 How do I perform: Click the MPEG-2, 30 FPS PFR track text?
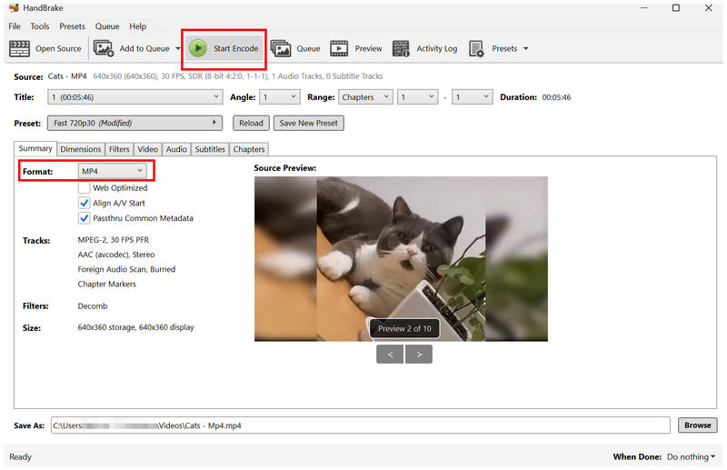[x=114, y=240]
